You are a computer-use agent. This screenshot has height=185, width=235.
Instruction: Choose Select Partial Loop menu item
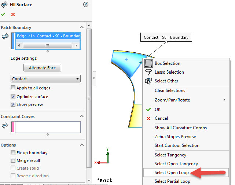coord(172,181)
